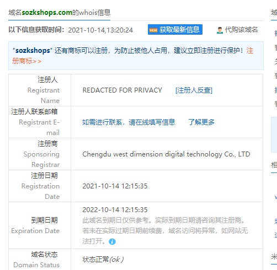277x270 pixels.
Task: Select the 状态正常(ok) domain status text
Action: (x=103, y=260)
